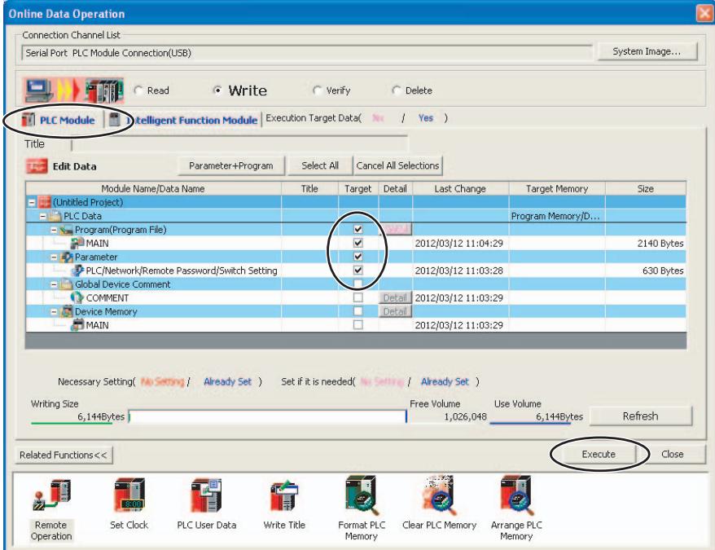This screenshot has width=715, height=550.
Task: Switch to the Intelligent Function Module tab
Action: tap(183, 120)
